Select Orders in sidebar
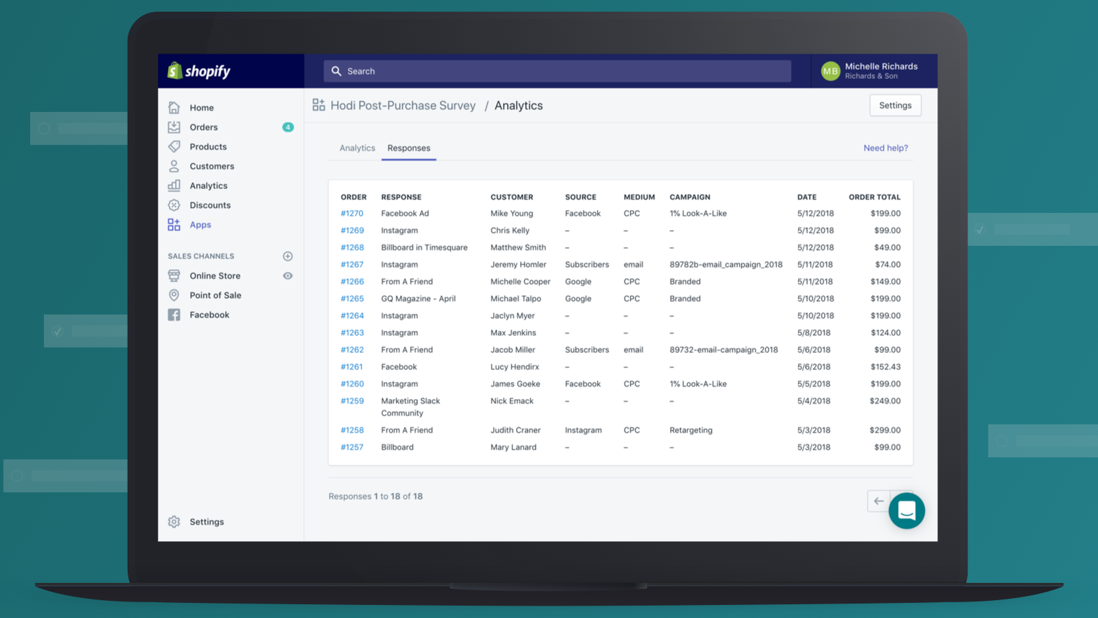This screenshot has width=1098, height=618. (x=204, y=127)
